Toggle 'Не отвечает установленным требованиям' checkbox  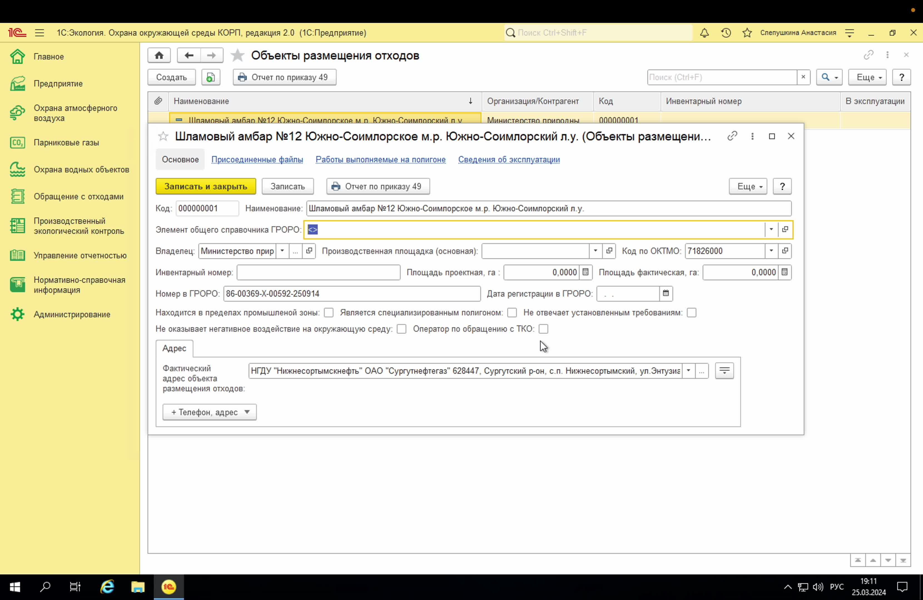(691, 312)
